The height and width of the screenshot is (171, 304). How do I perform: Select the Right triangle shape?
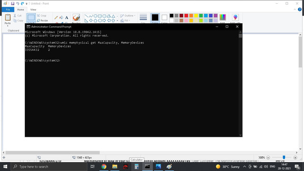pyautogui.click(x=86, y=20)
